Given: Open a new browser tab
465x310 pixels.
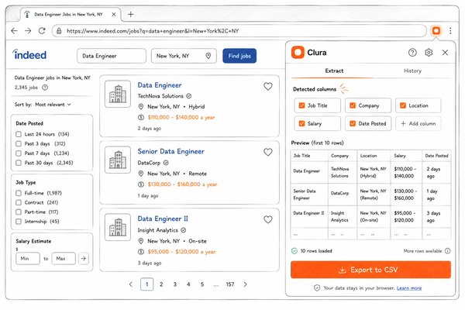Looking at the screenshot, I should coord(130,14).
